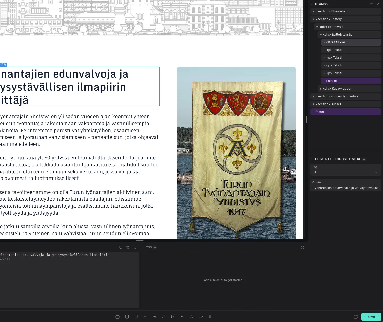Expand the CSS panel to fullscreen
Screen dimensions: 383x322
point(303,247)
